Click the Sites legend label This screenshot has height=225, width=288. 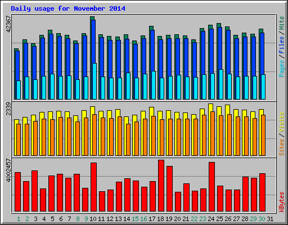pos(282,147)
